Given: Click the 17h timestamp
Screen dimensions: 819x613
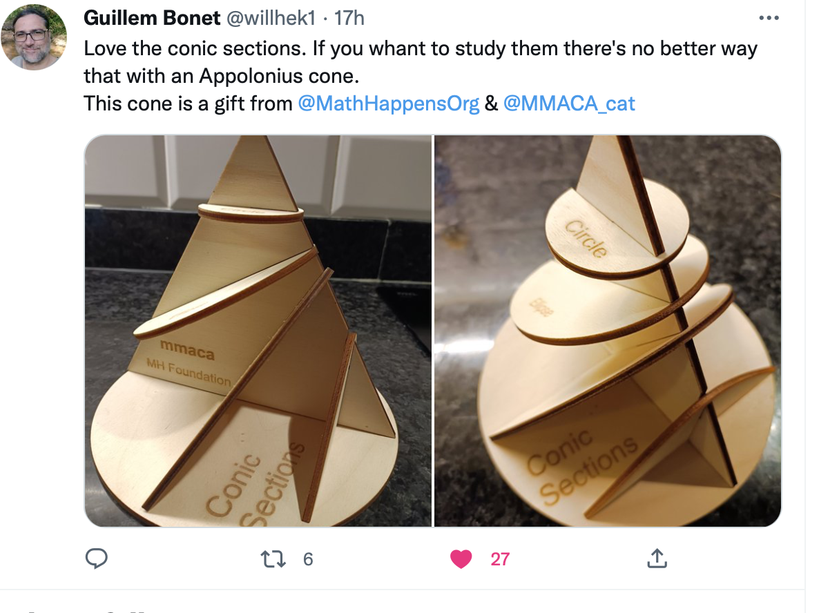Looking at the screenshot, I should pyautogui.click(x=349, y=18).
